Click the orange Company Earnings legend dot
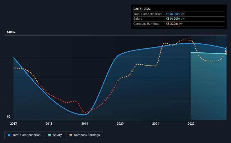The width and height of the screenshot is (231, 143). point(71,135)
